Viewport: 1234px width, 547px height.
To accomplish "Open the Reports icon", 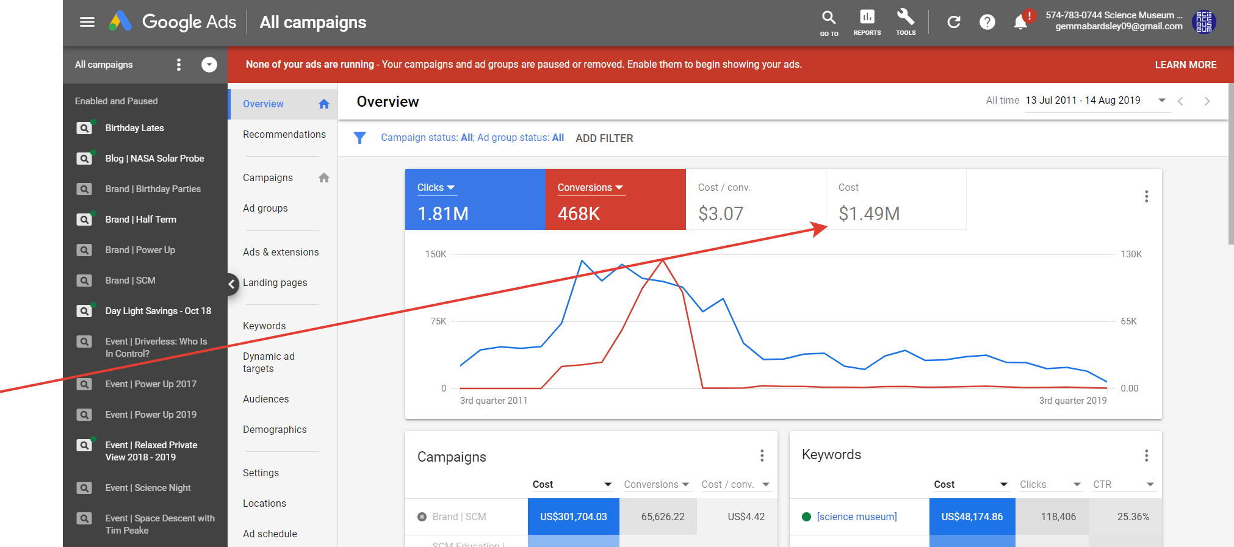I will [867, 23].
